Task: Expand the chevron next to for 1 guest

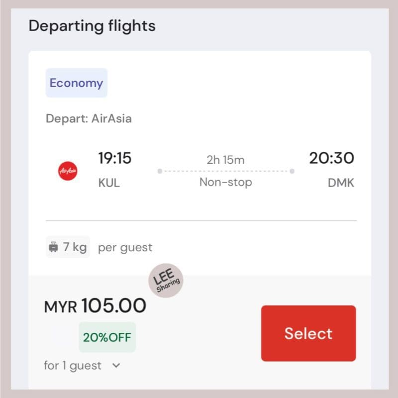Action: (116, 366)
